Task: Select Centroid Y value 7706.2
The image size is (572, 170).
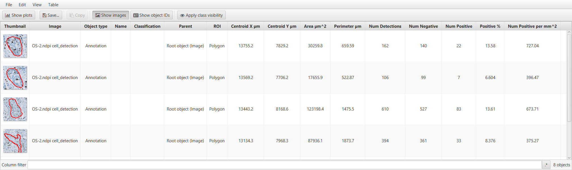Action: (x=282, y=78)
